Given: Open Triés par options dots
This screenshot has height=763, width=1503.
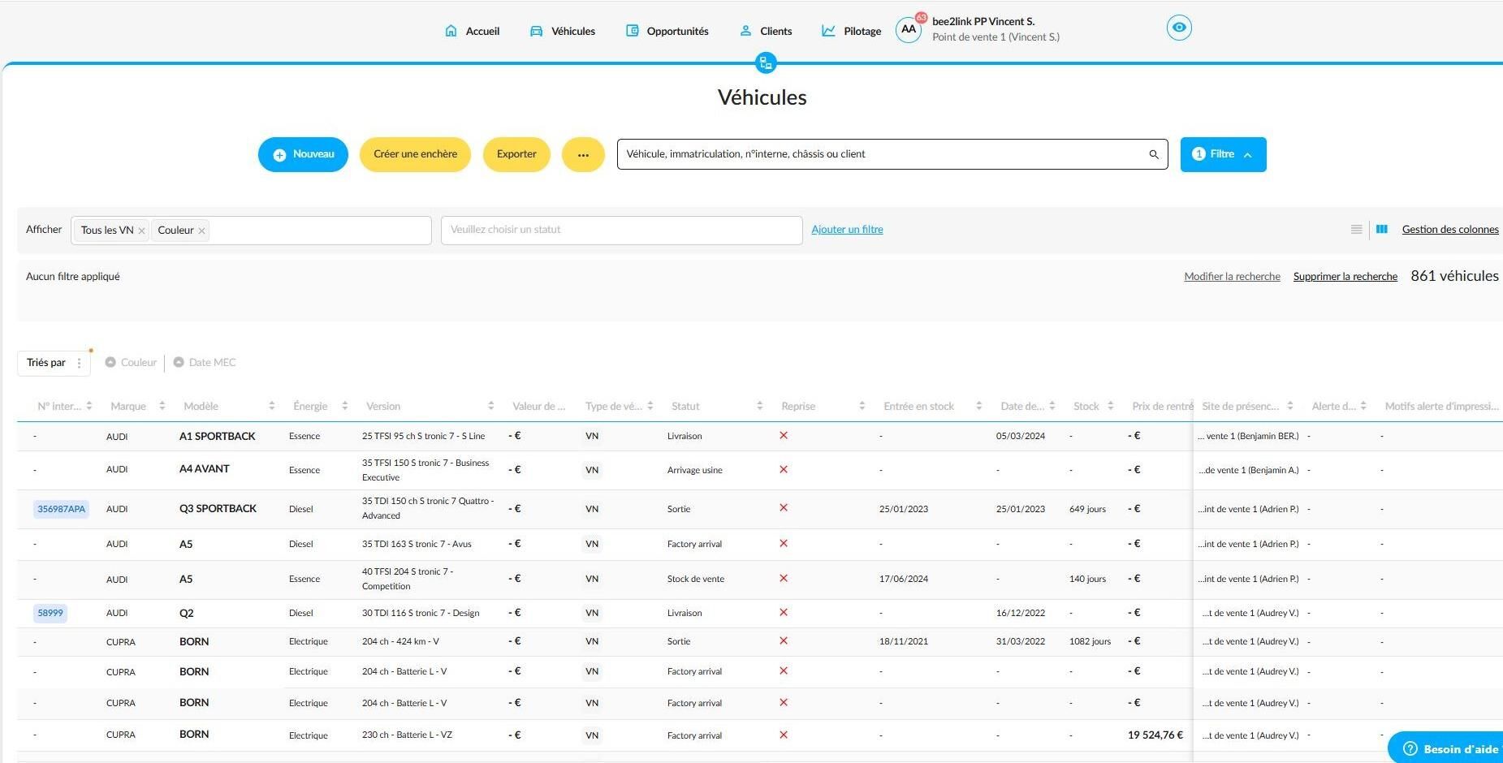Looking at the screenshot, I should click(x=79, y=363).
